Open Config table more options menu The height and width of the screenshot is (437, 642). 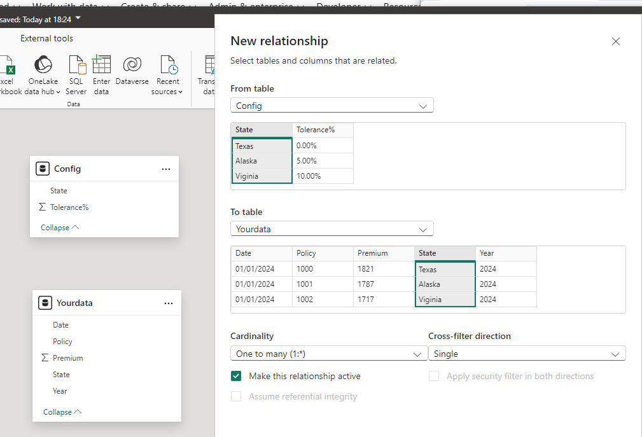coord(166,169)
